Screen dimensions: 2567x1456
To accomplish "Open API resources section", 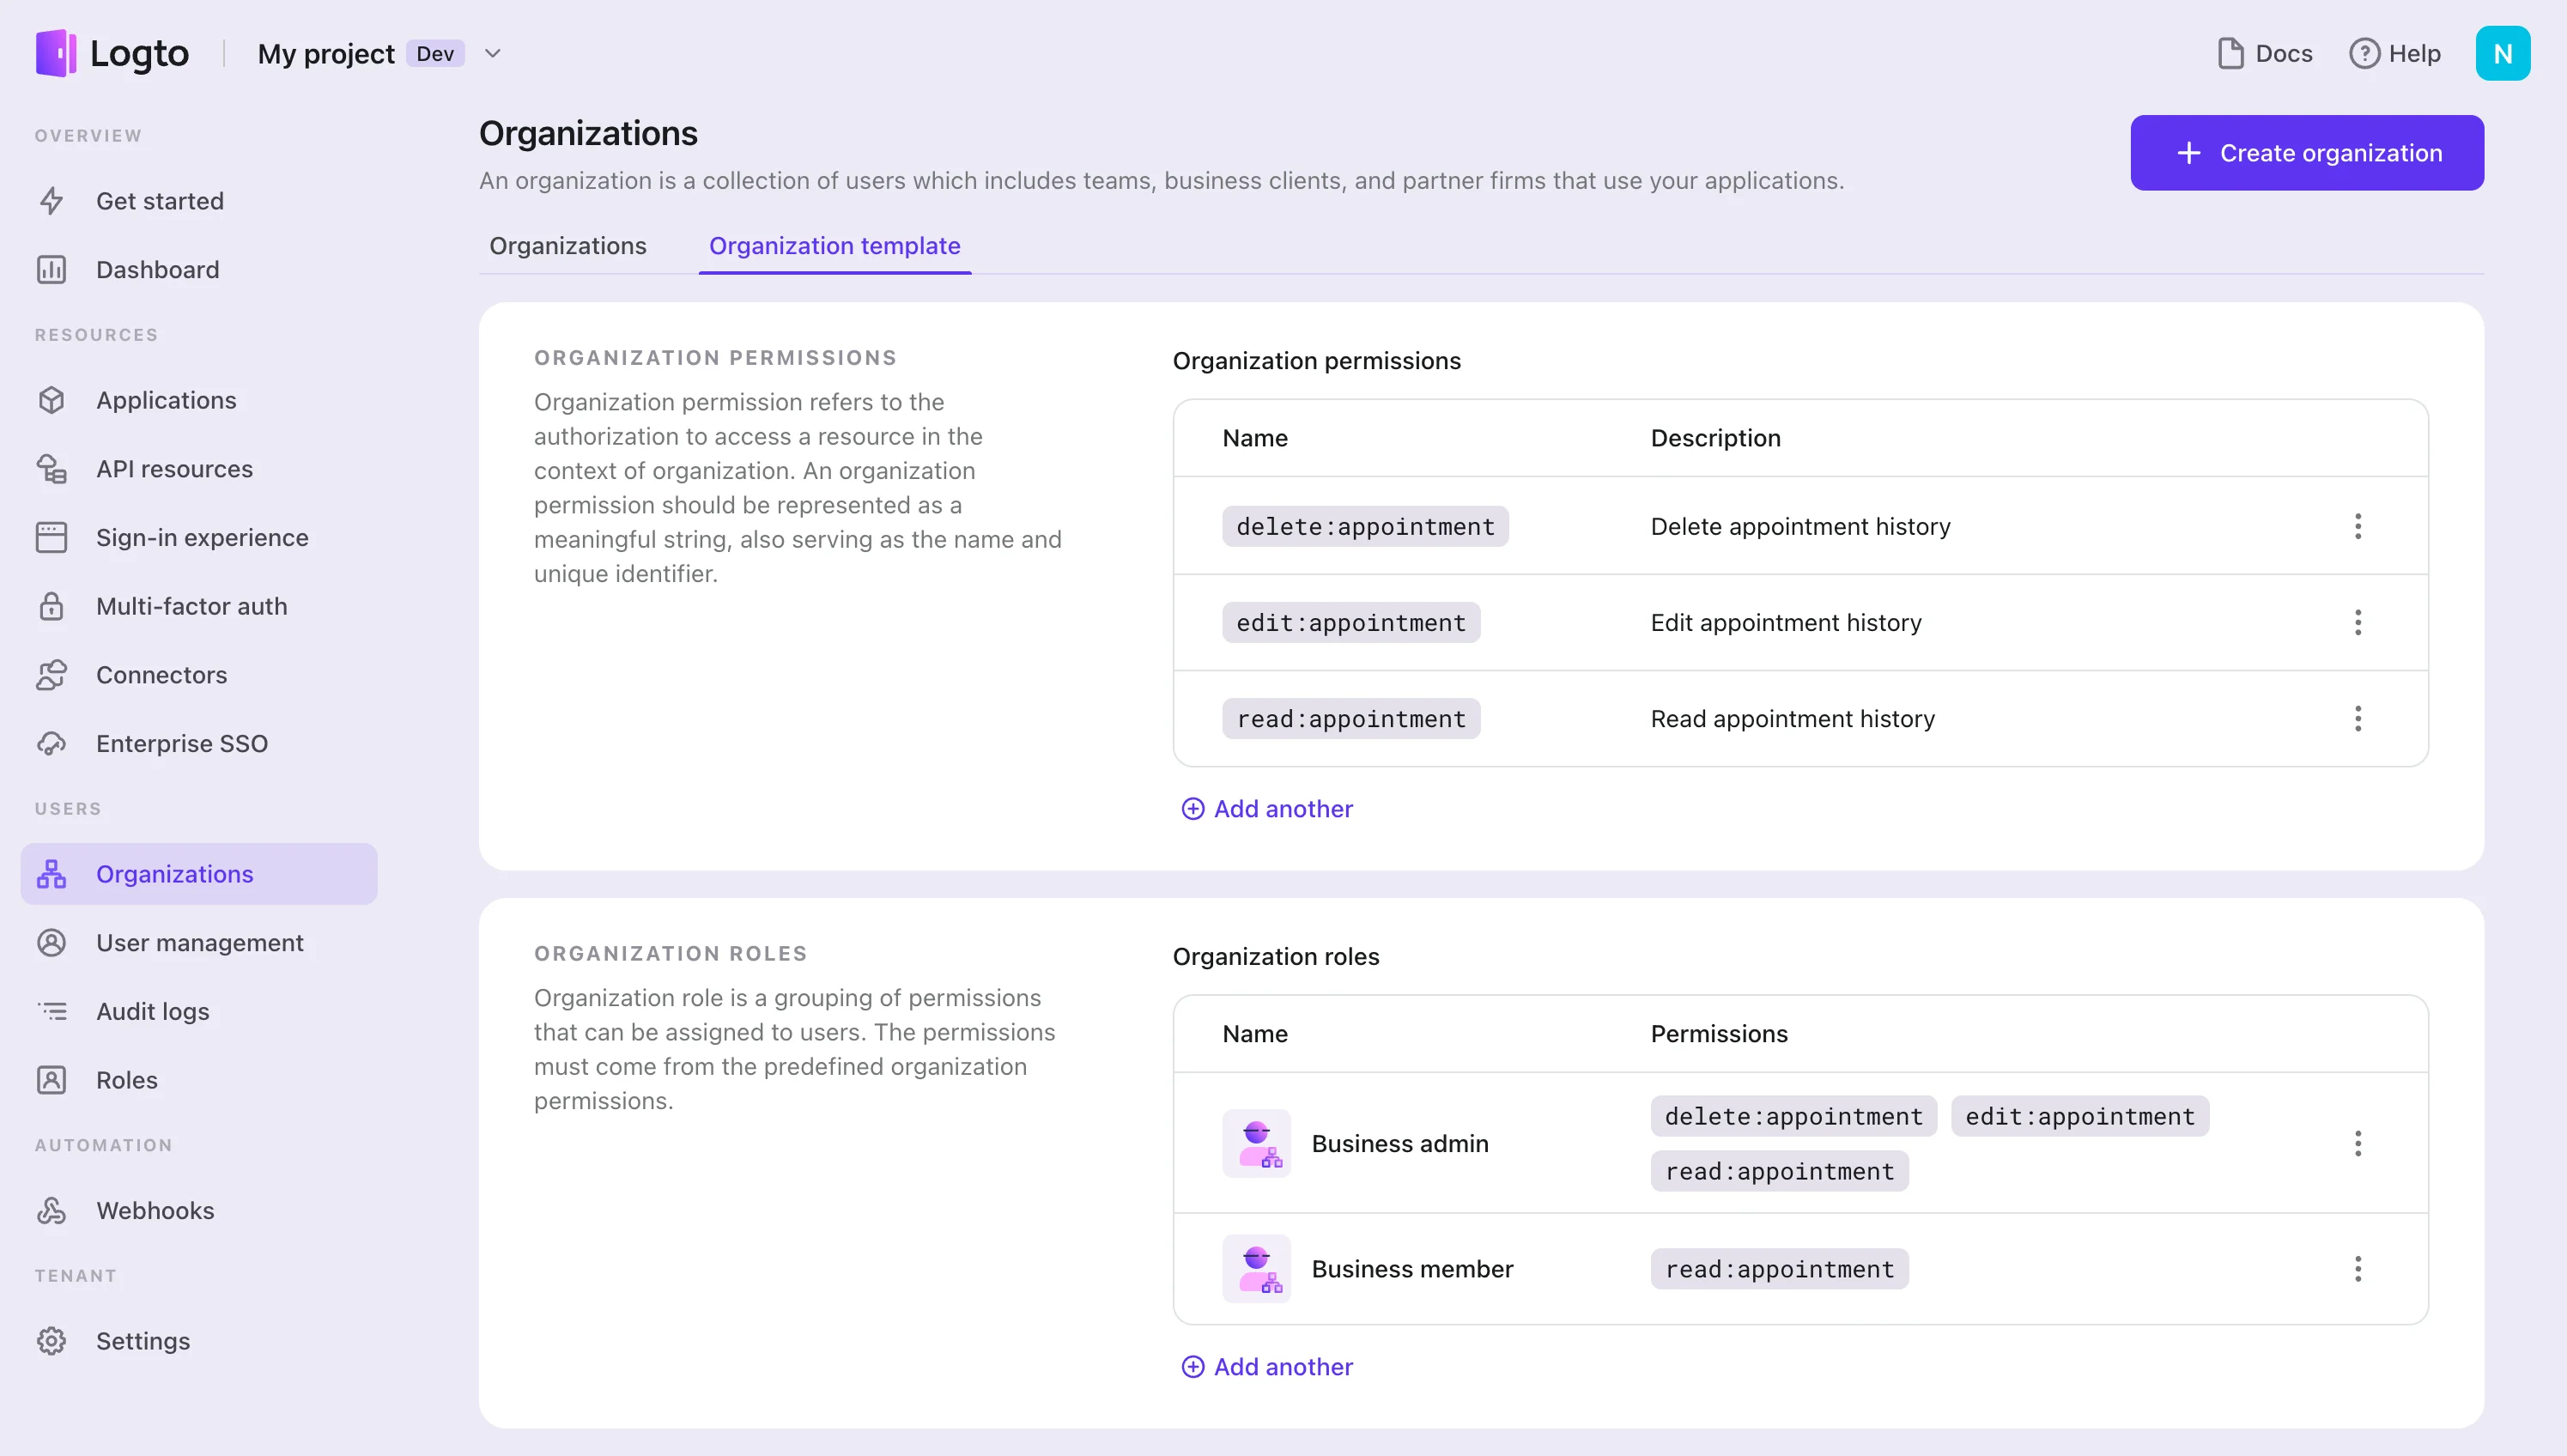I will click(x=174, y=468).
